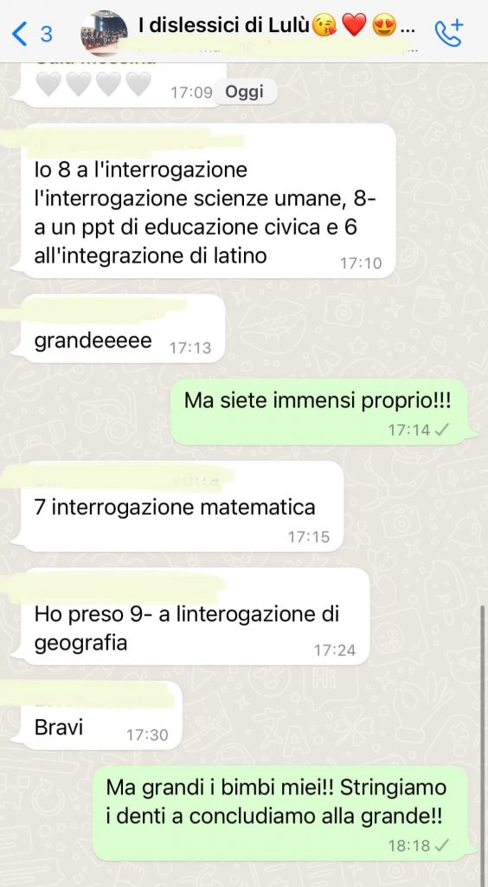Image resolution: width=488 pixels, height=887 pixels.
Task: Open the group profile picture
Action: pos(105,33)
